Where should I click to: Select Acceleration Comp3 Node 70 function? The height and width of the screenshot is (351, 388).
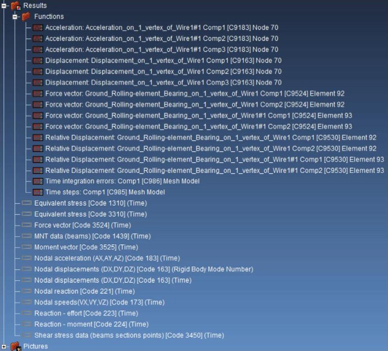[161, 50]
